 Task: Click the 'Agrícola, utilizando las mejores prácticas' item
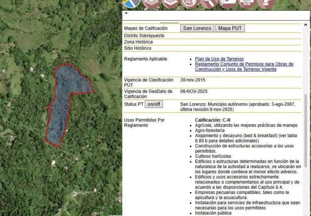click(246, 125)
